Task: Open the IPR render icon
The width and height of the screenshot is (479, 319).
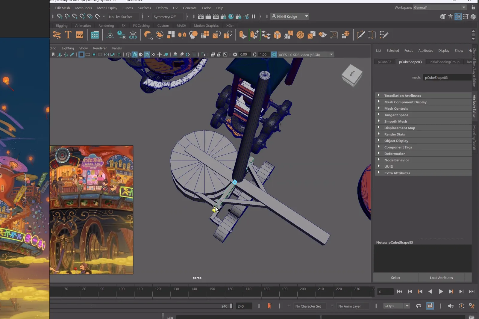Action: [216, 16]
